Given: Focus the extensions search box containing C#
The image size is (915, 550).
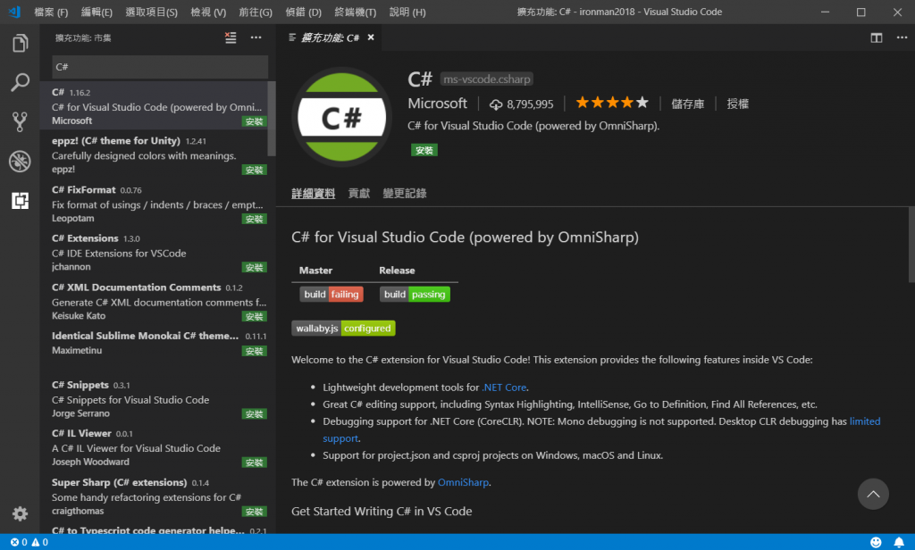Looking at the screenshot, I should point(160,67).
